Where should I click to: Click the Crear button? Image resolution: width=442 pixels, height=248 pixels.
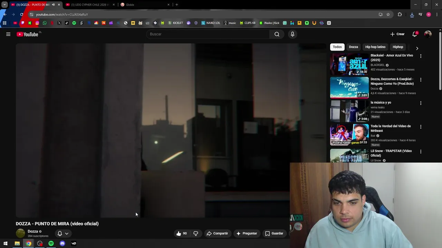pos(397,34)
